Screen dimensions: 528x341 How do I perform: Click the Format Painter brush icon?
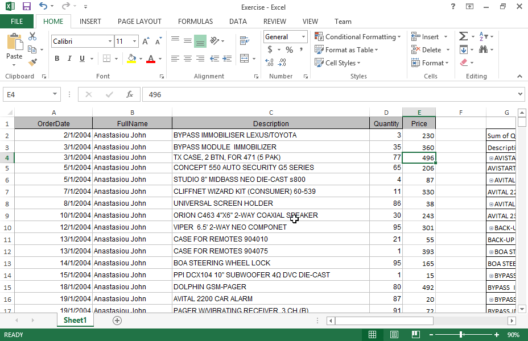[32, 63]
